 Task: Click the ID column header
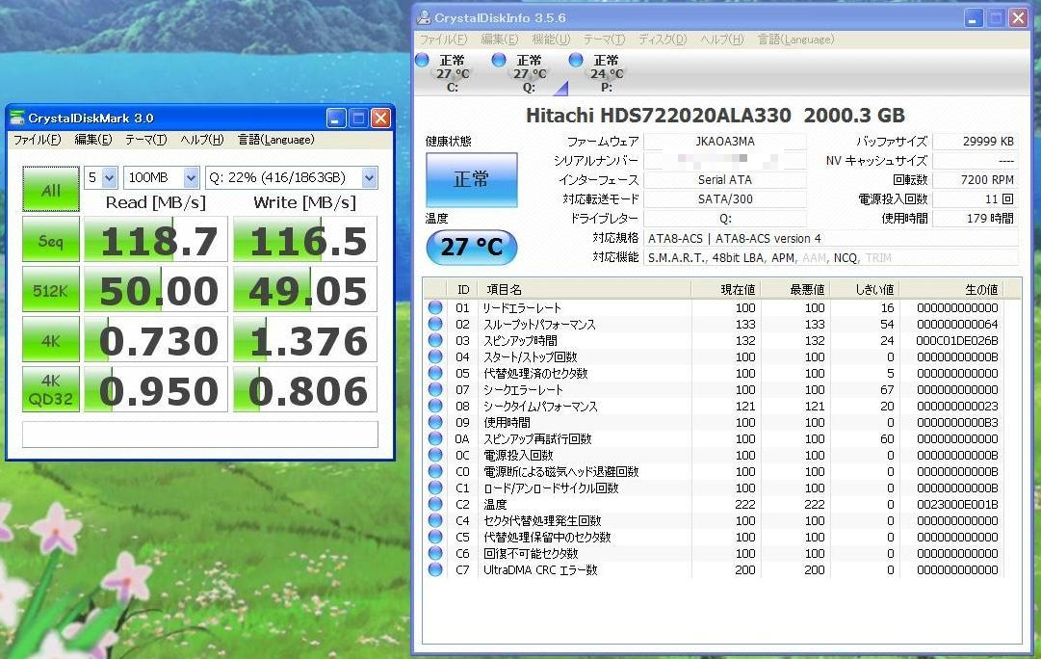[463, 289]
